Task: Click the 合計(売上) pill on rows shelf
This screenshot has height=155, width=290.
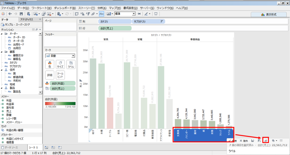Action: [x=115, y=28]
